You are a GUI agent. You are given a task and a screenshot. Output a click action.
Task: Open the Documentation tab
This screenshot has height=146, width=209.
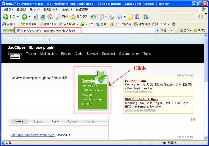point(129,54)
